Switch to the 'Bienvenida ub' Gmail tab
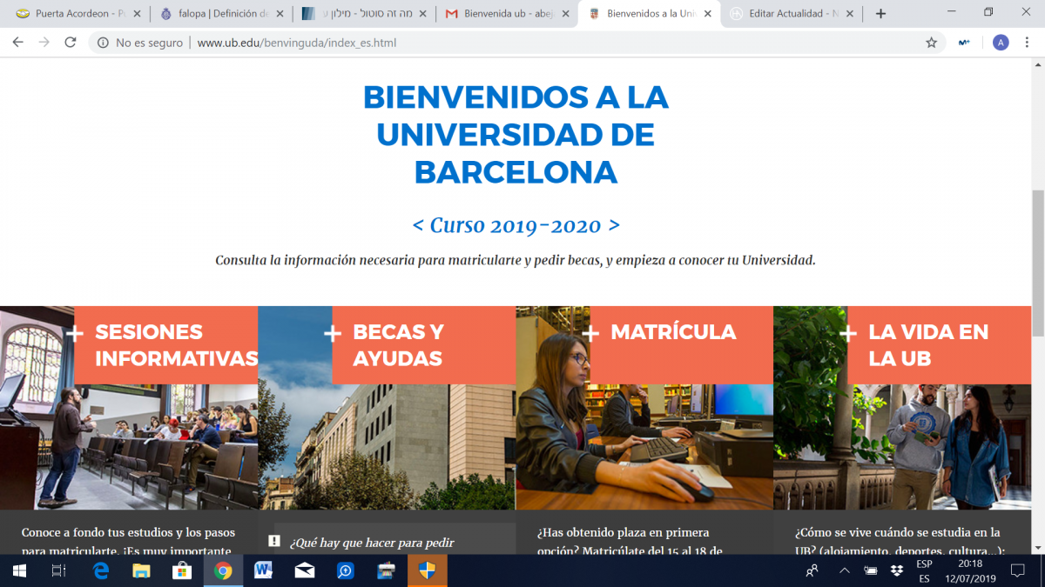The height and width of the screenshot is (587, 1045). tap(505, 14)
